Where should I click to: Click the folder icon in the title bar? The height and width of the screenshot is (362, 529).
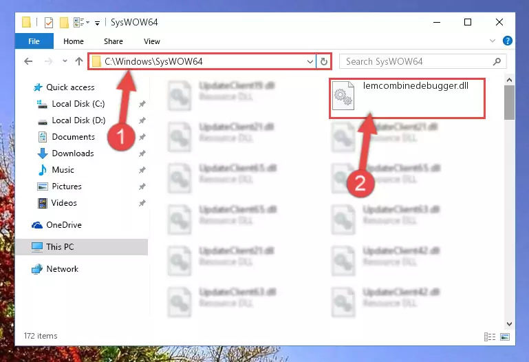26,22
